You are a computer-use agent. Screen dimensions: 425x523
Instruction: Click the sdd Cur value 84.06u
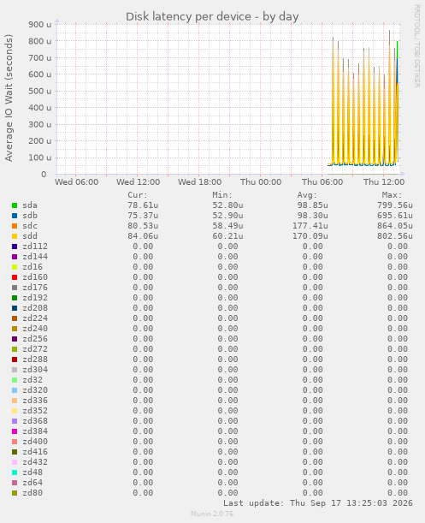(x=143, y=235)
